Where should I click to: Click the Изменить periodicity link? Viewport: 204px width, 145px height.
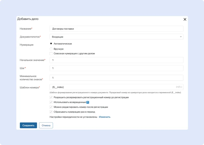point(105,117)
